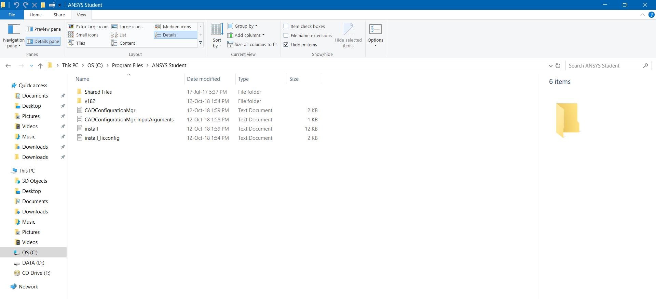This screenshot has height=299, width=656.
Task: Click Hide selected items button
Action: pos(348,36)
